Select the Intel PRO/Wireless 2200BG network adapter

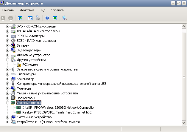59,108
